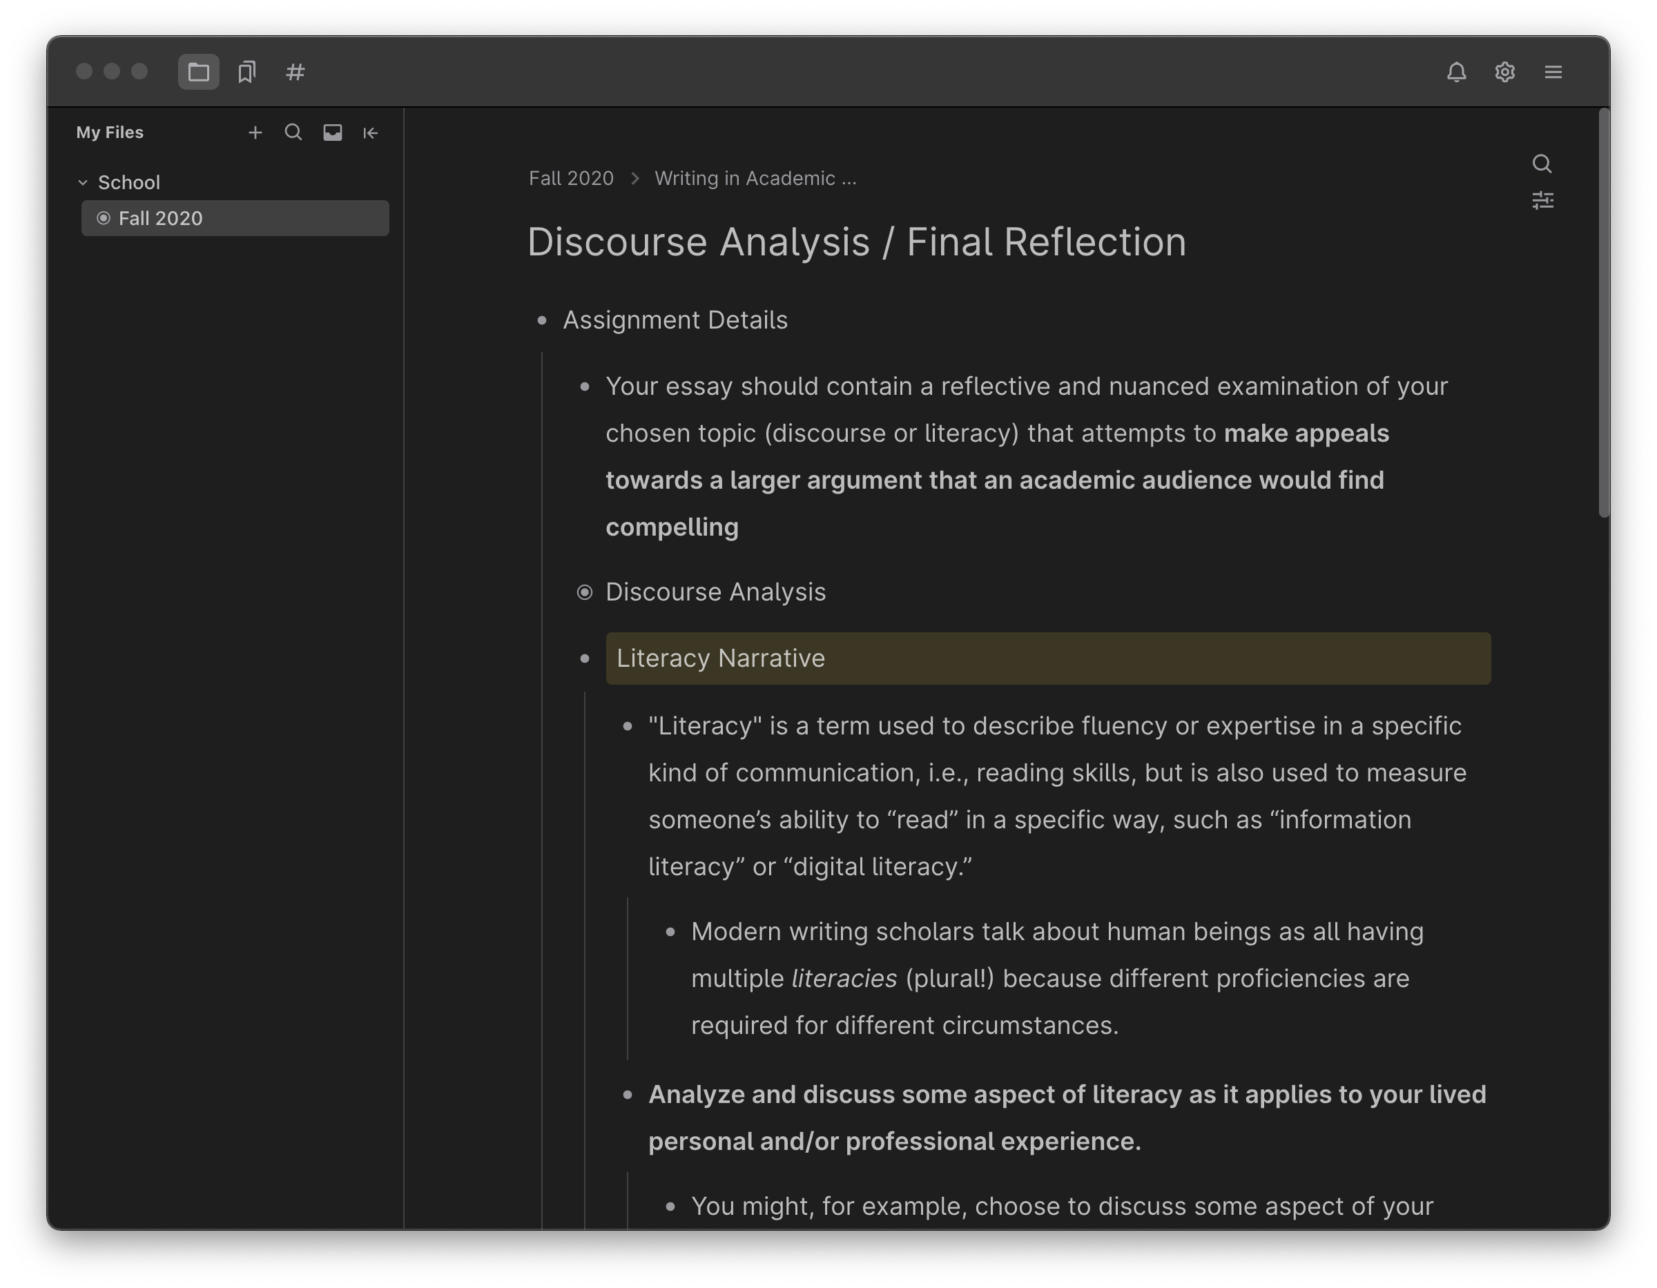Go to Fall 2020 breadcrumb
The width and height of the screenshot is (1657, 1288).
point(570,178)
